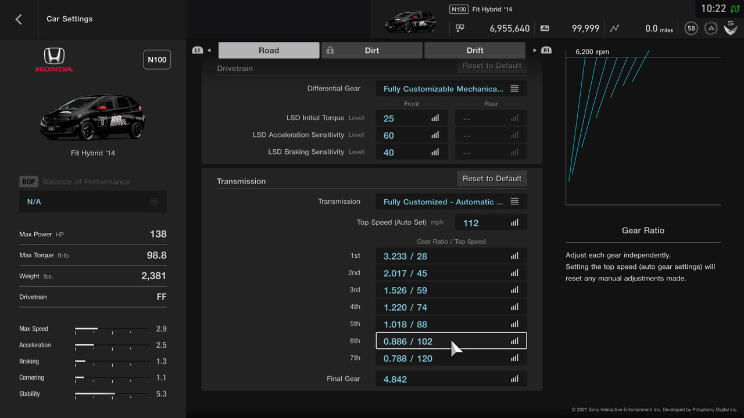
Task: Click the sportsmanship rating S icon
Action: pyautogui.click(x=730, y=27)
